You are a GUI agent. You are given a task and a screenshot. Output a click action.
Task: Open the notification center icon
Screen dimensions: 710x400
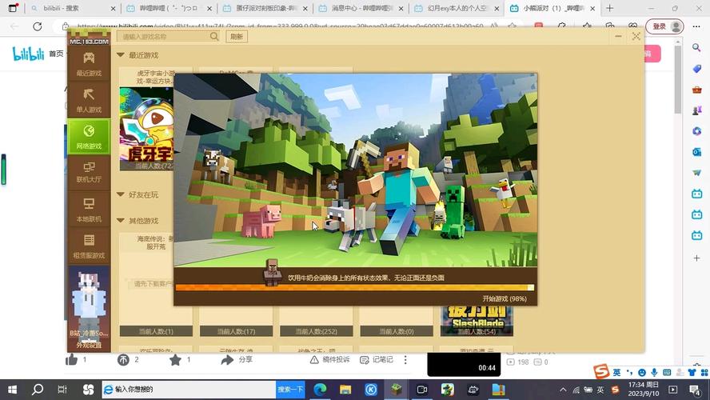695,389
